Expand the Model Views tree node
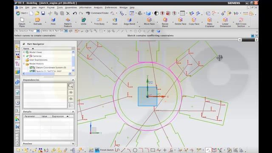Screen dimensions: 272x153 [24, 52]
